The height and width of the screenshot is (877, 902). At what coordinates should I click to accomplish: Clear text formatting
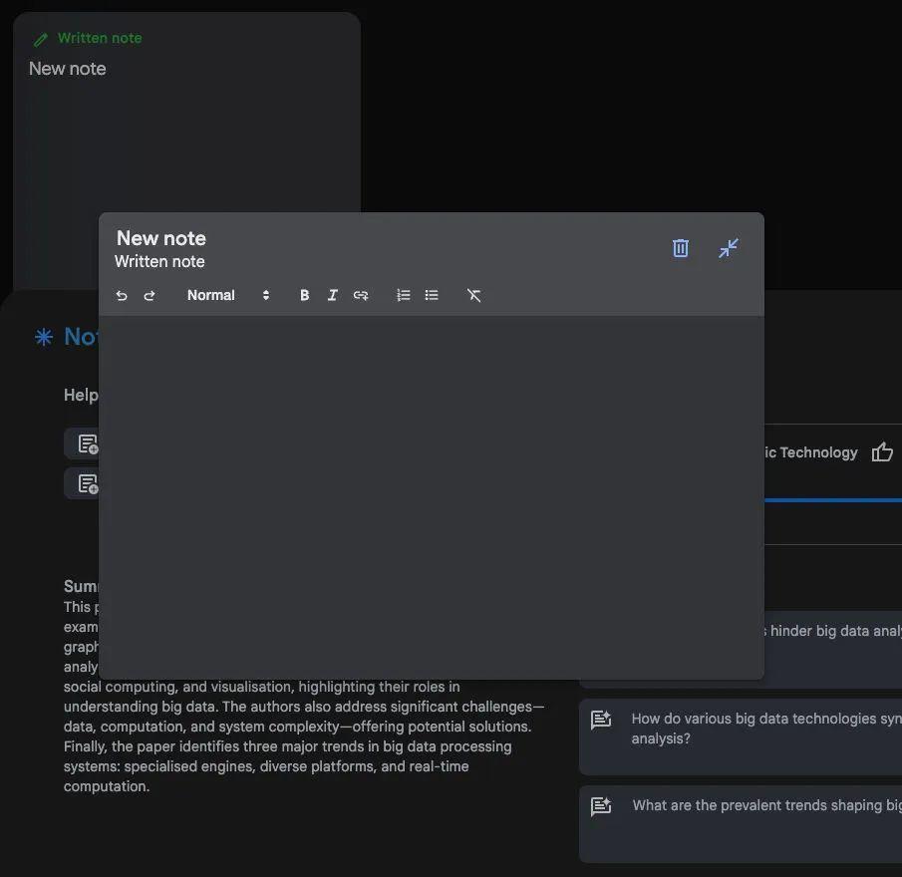[473, 295]
